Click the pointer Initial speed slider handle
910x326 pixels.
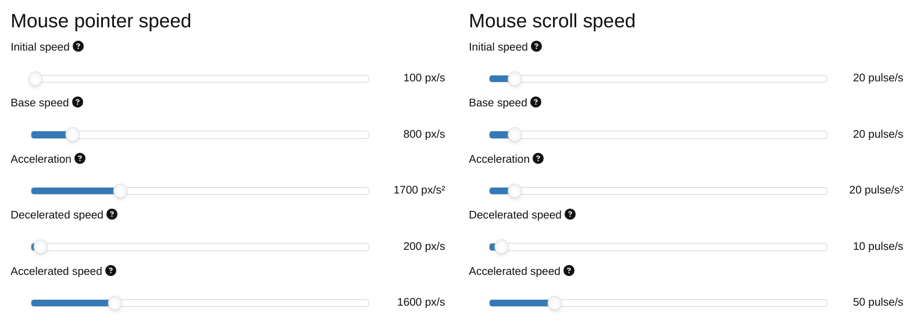pos(35,78)
